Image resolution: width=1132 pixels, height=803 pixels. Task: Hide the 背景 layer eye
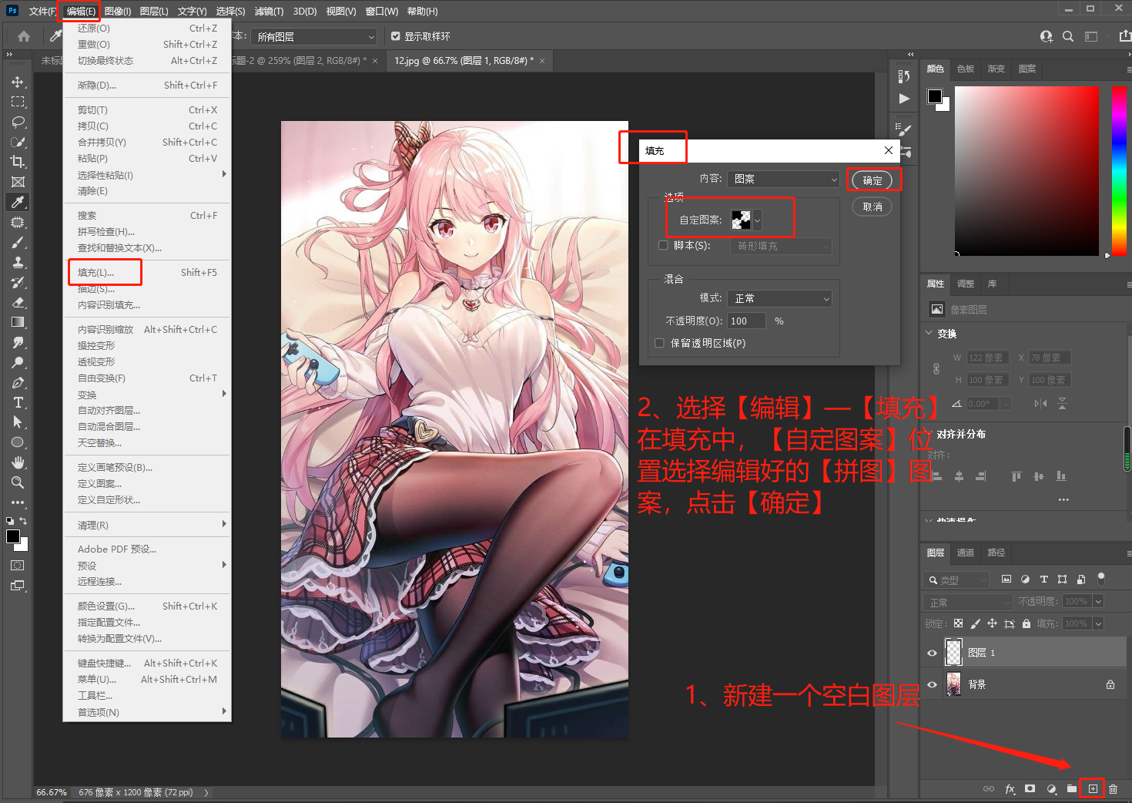pos(932,684)
